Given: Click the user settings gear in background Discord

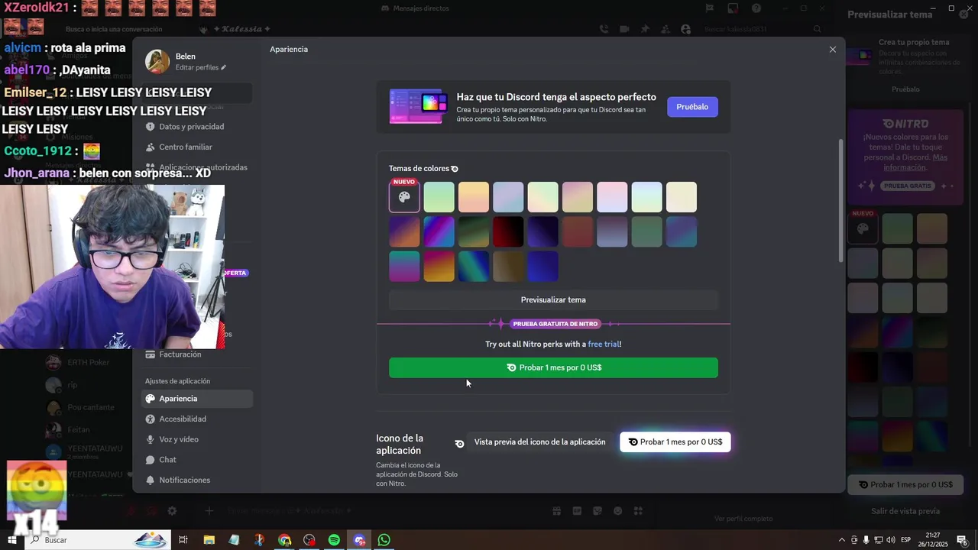Looking at the screenshot, I should click(x=172, y=511).
